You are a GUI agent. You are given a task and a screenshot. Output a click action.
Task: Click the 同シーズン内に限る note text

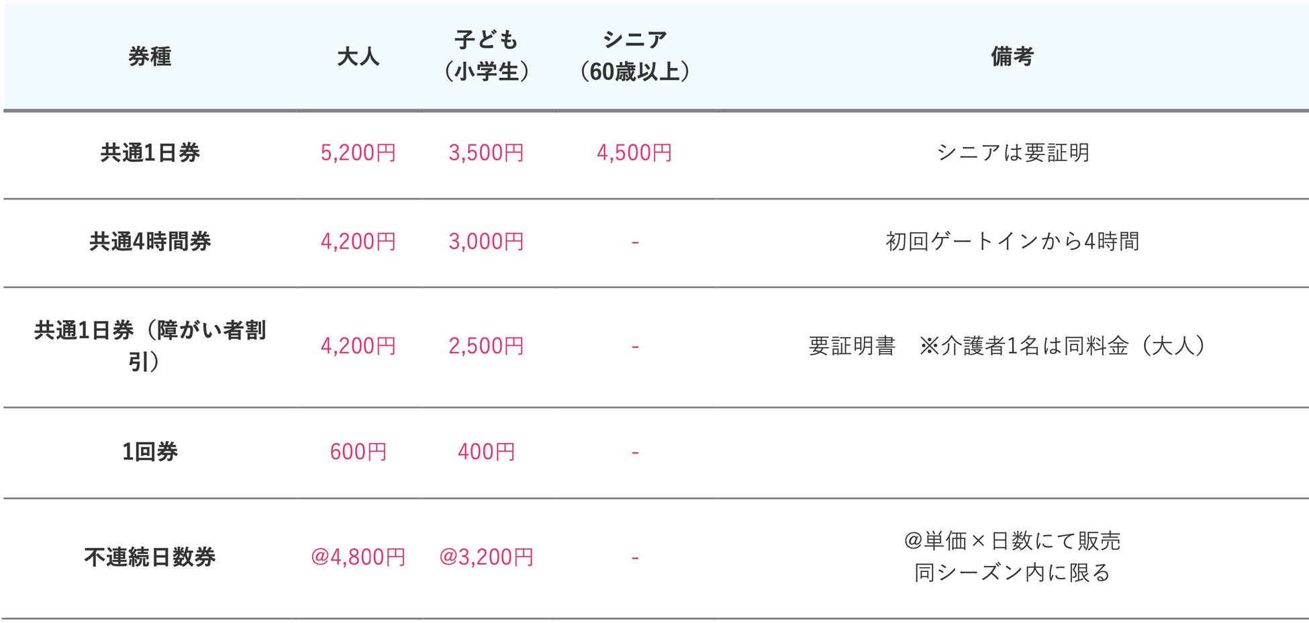[x=1012, y=573]
